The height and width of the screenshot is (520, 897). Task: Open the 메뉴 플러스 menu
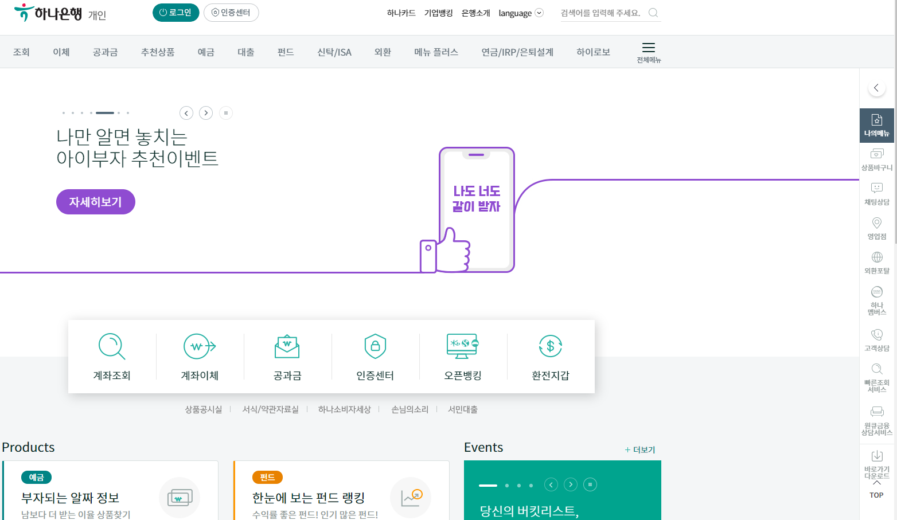[436, 52]
